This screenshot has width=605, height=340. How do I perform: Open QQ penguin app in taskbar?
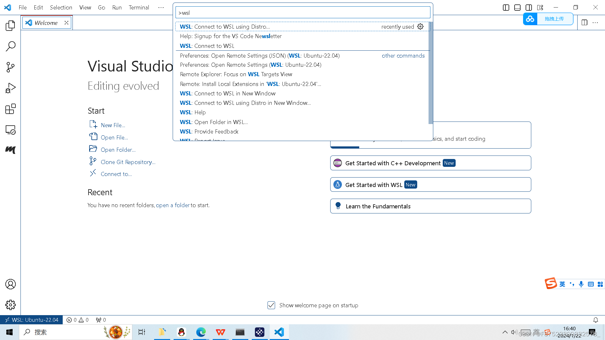pyautogui.click(x=181, y=332)
